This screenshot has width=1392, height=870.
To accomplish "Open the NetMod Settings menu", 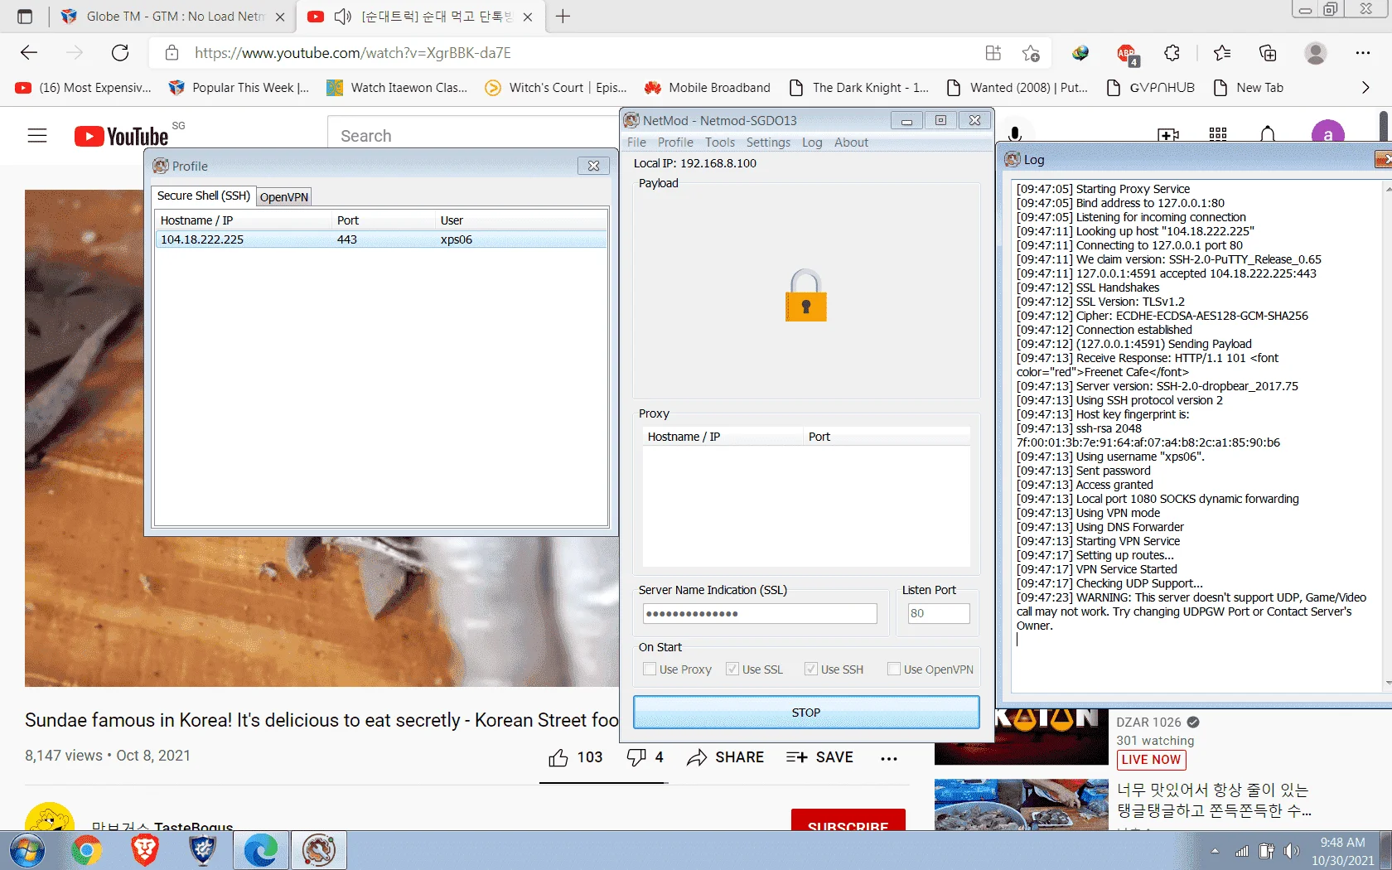I will 768,143.
